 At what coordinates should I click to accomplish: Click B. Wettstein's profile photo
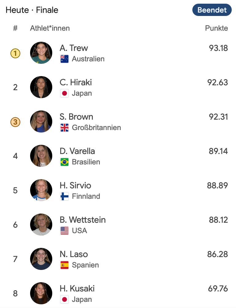pyautogui.click(x=41, y=225)
